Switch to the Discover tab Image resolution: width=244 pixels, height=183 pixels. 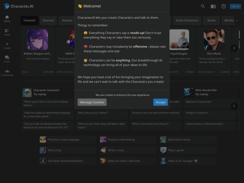[48, 20]
